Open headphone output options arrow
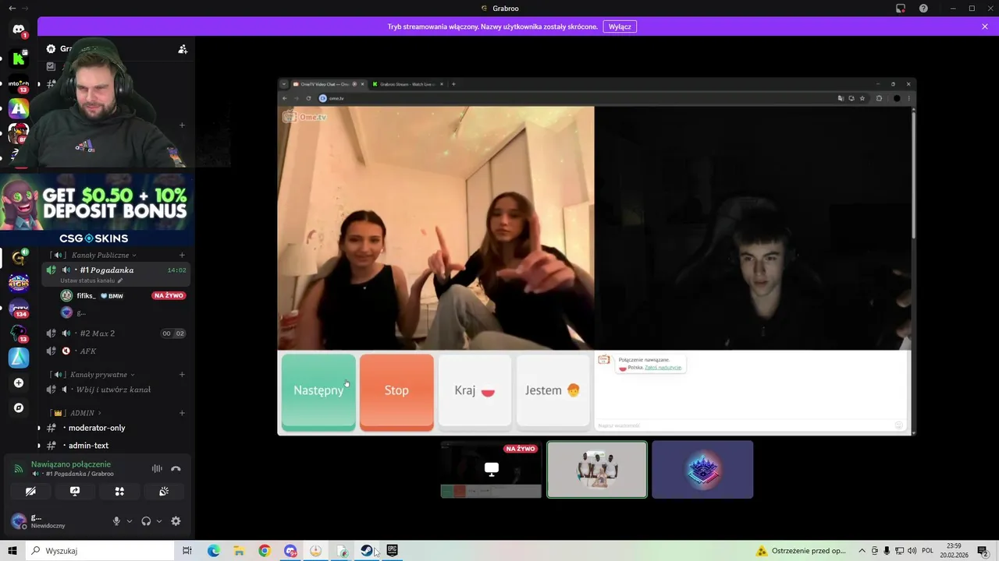 pyautogui.click(x=159, y=521)
